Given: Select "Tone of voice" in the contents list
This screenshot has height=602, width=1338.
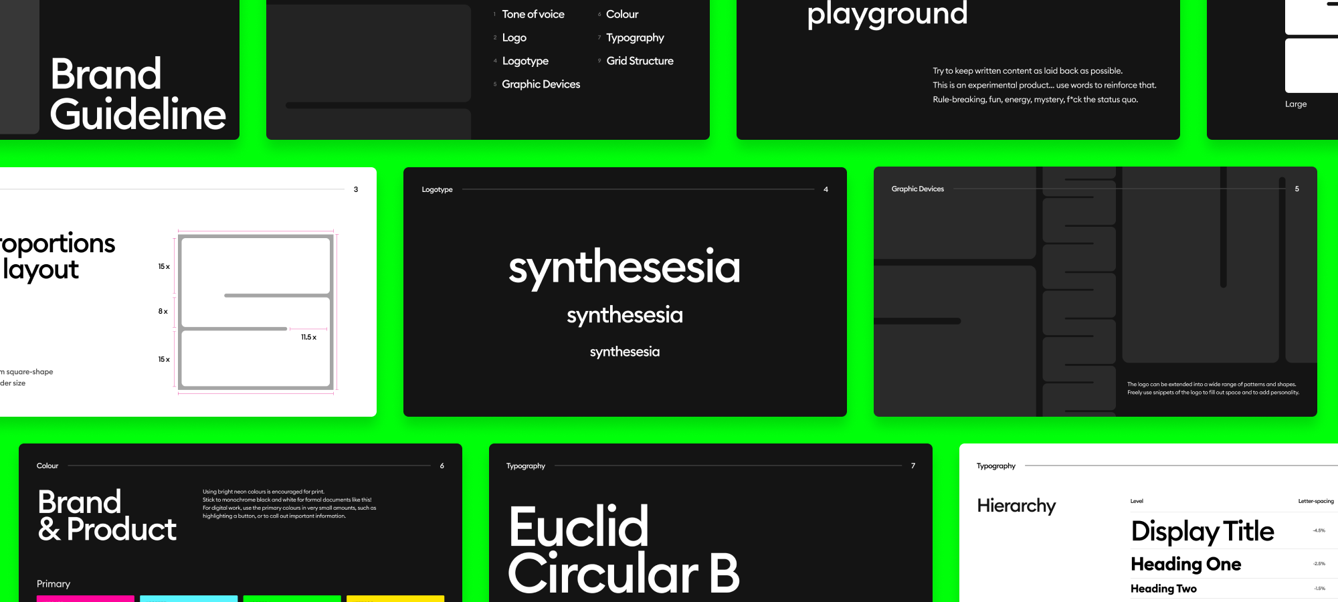Looking at the screenshot, I should coord(533,14).
